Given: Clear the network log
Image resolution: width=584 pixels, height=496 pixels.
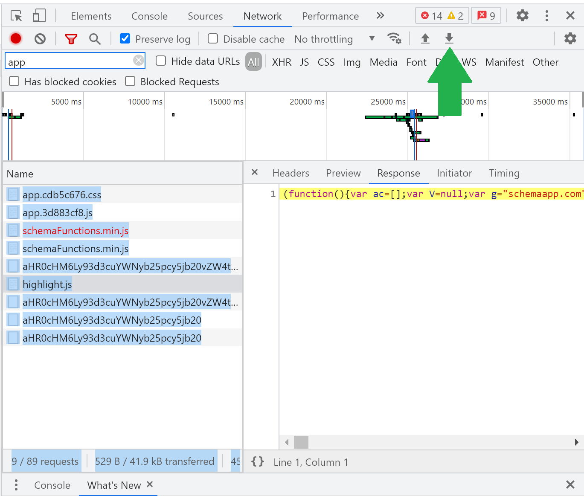Looking at the screenshot, I should click(40, 39).
